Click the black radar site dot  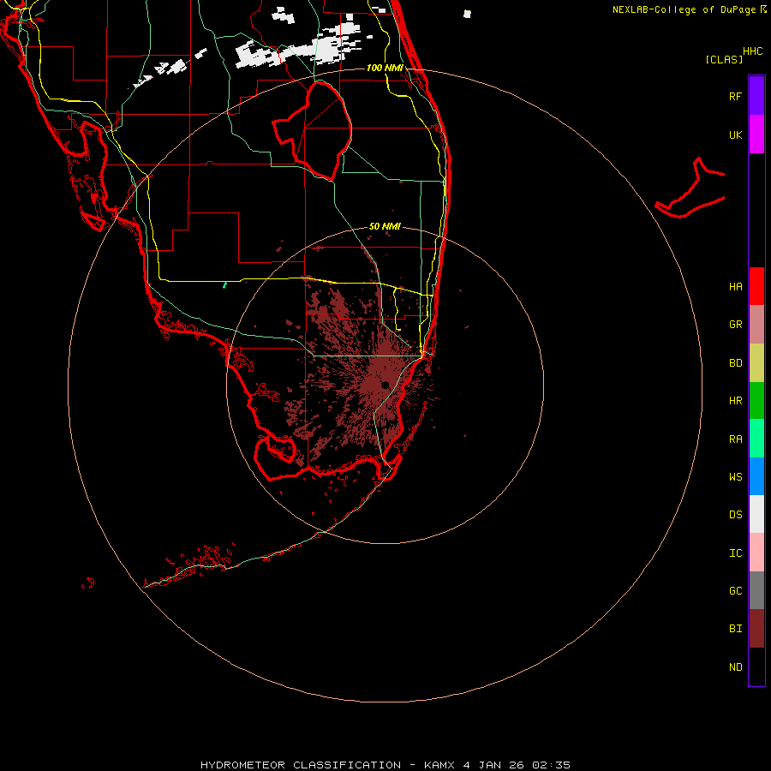[x=385, y=385]
